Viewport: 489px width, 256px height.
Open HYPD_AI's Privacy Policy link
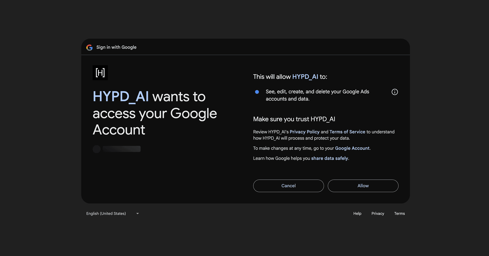click(x=305, y=132)
